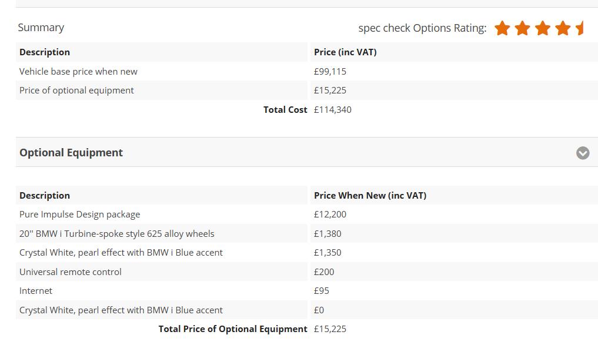Click the Price When New column header

(x=370, y=195)
